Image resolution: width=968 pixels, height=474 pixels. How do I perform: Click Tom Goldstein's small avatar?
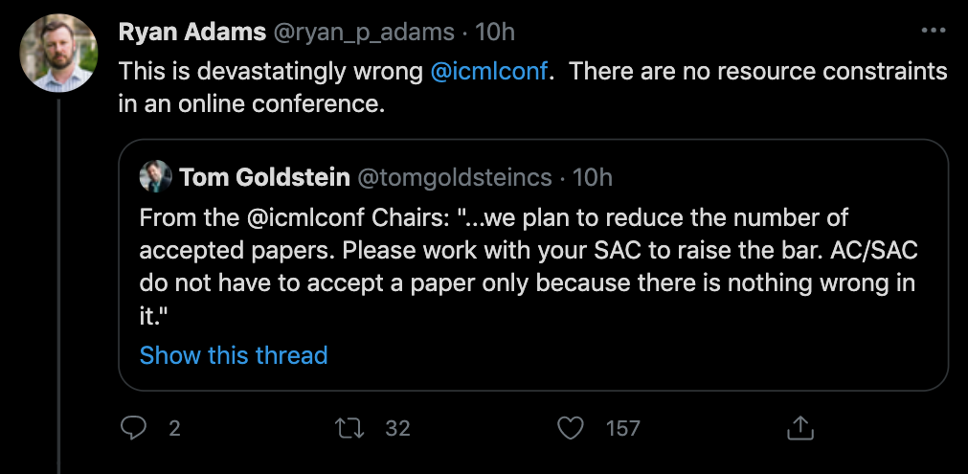[x=155, y=176]
